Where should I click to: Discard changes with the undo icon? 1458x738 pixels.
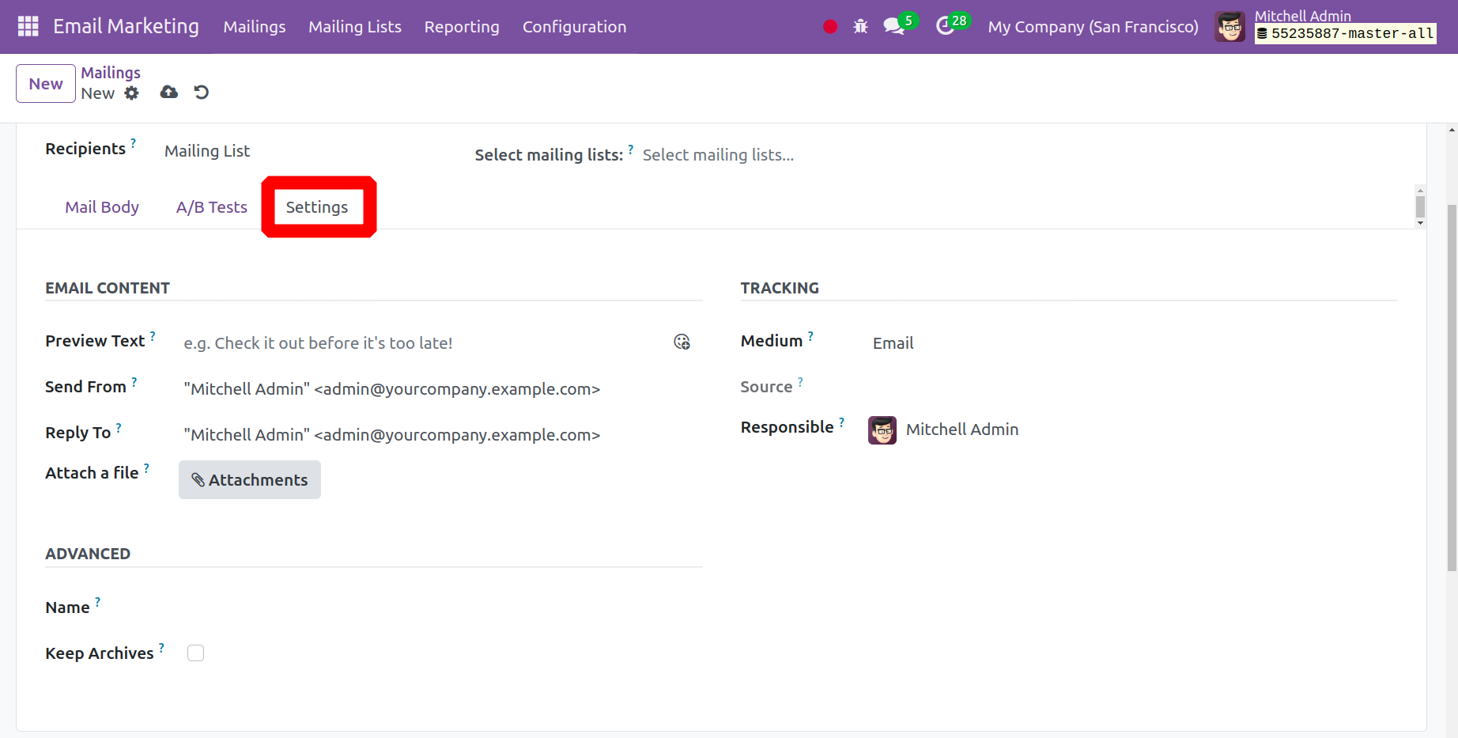pyautogui.click(x=202, y=93)
